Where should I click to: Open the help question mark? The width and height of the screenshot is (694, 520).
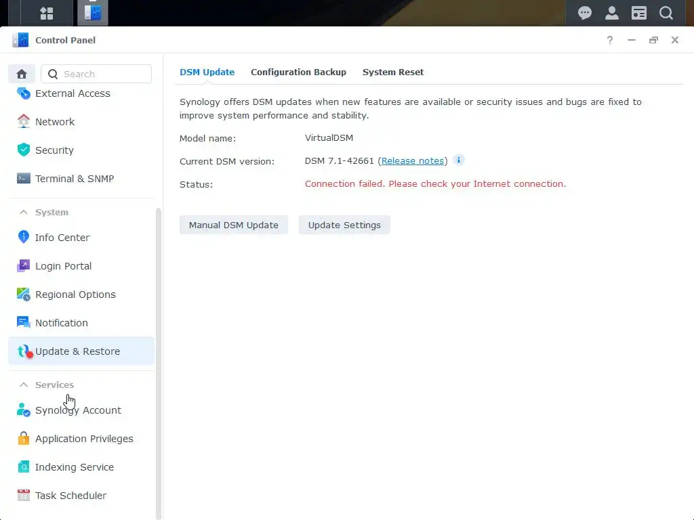point(610,40)
